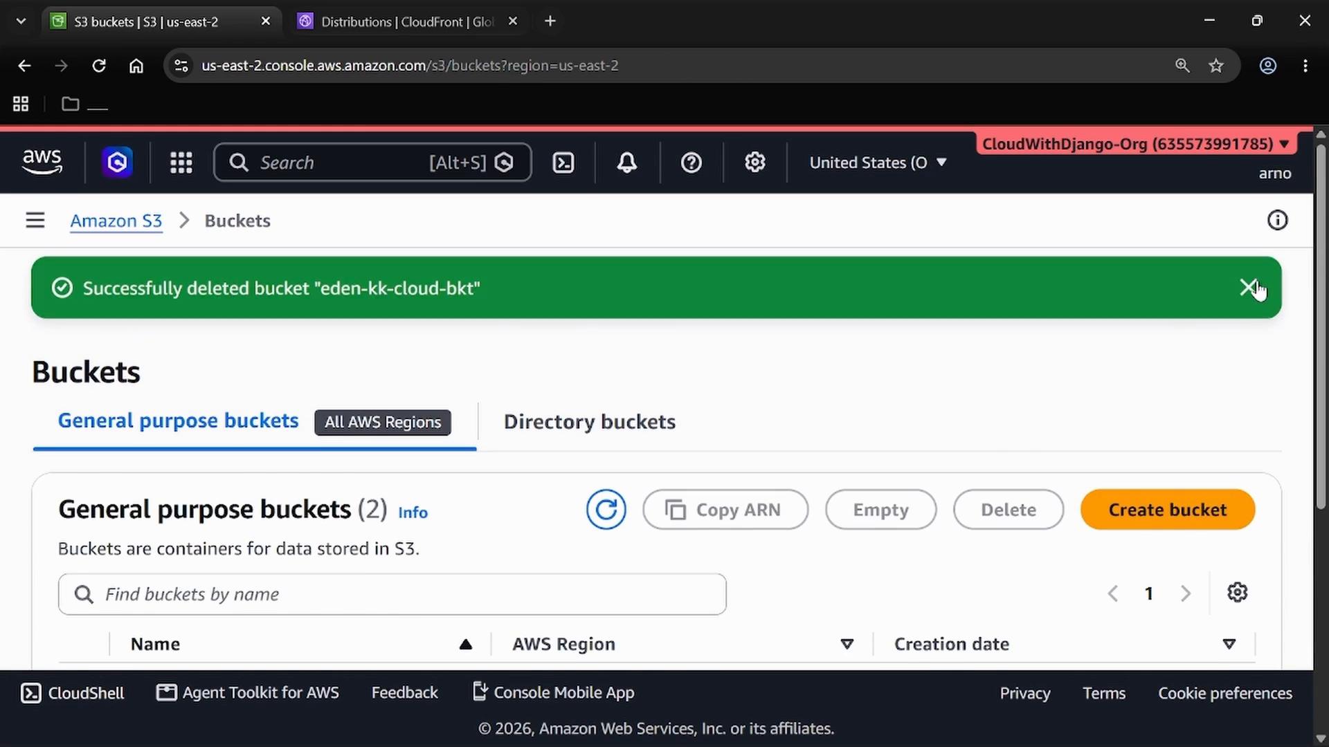Image resolution: width=1329 pixels, height=747 pixels.
Task: Switch to General purpose buckets tab
Action: [x=179, y=421]
